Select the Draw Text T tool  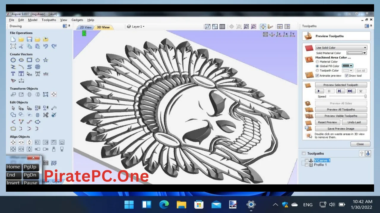pyautogui.click(x=13, y=74)
